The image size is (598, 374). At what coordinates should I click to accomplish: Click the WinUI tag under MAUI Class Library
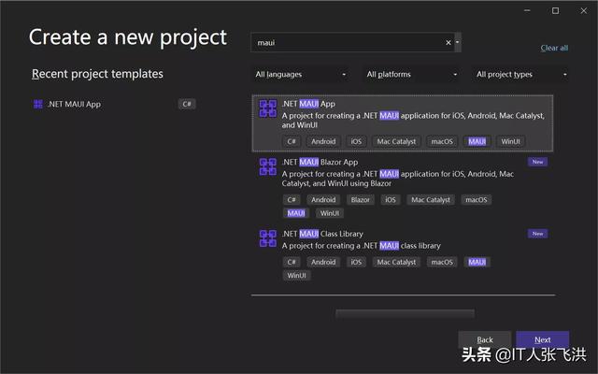297,276
